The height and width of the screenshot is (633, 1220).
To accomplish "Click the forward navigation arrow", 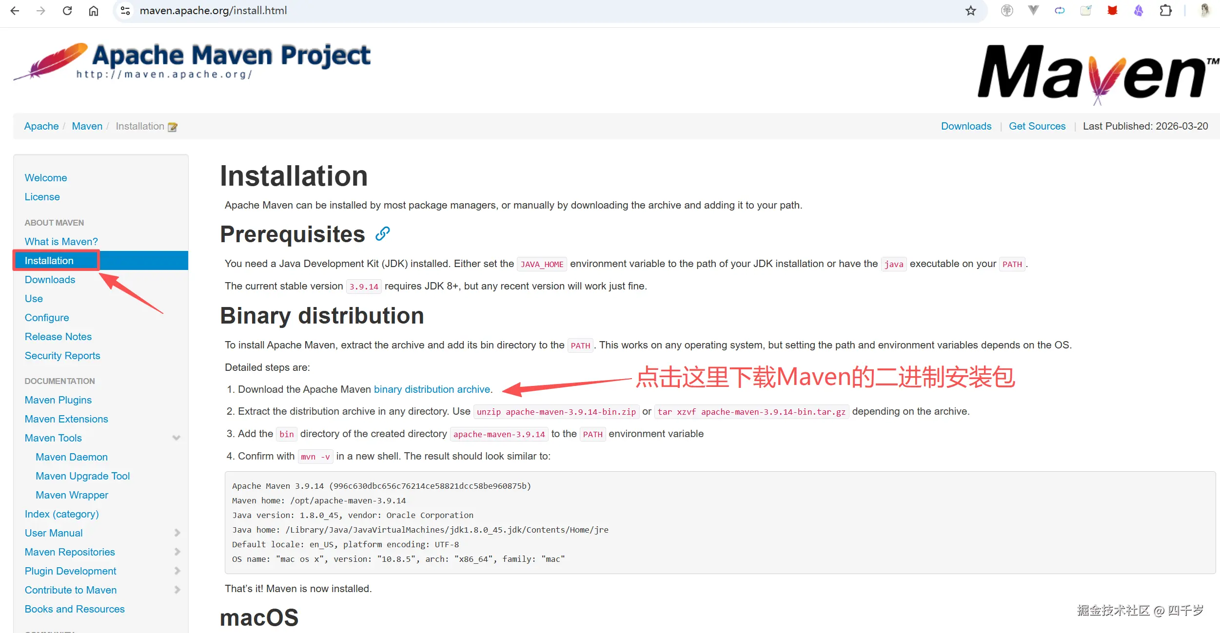I will [41, 10].
